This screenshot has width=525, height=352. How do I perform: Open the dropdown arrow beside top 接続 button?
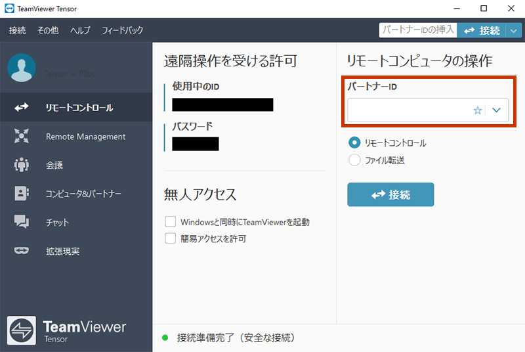click(514, 30)
